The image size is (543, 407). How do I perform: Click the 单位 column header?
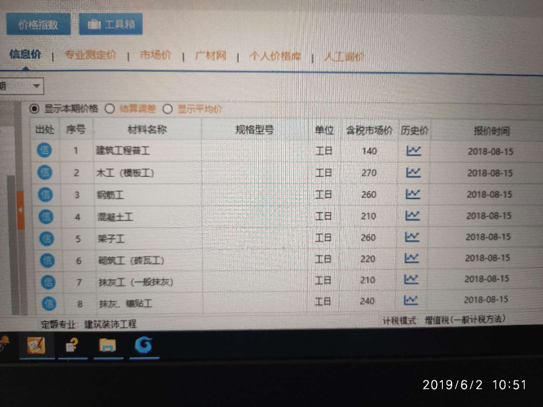coord(324,130)
